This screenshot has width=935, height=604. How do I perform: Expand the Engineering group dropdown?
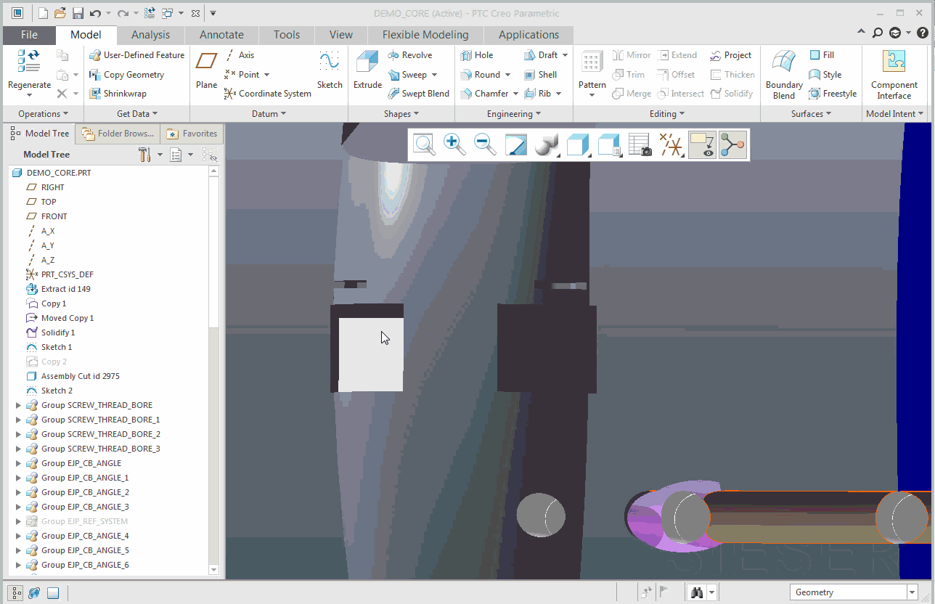(514, 114)
